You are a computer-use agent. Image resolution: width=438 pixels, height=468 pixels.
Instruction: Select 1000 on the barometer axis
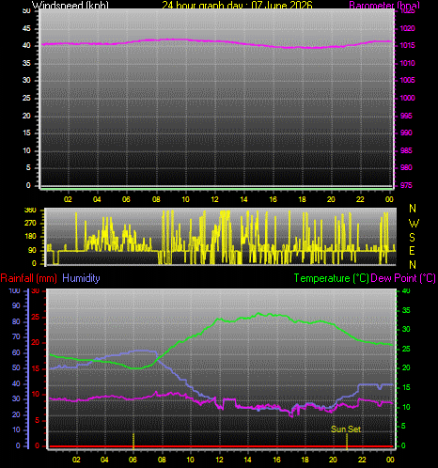pos(407,98)
